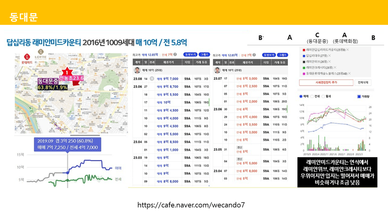Click 그래프 button on left table
This screenshot has height=218, width=388.
(204, 55)
